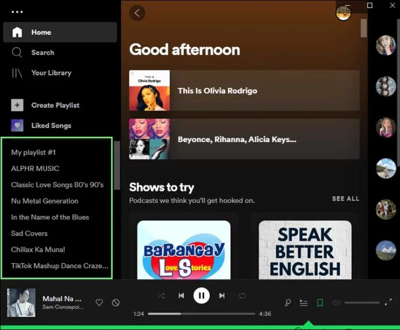Click the now playing album art
This screenshot has width=400, height=330.
pyautogui.click(x=21, y=302)
